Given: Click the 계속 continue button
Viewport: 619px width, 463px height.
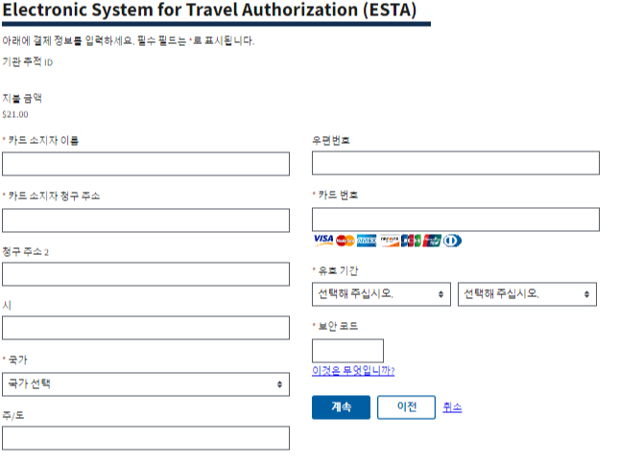Looking at the screenshot, I should (x=341, y=407).
